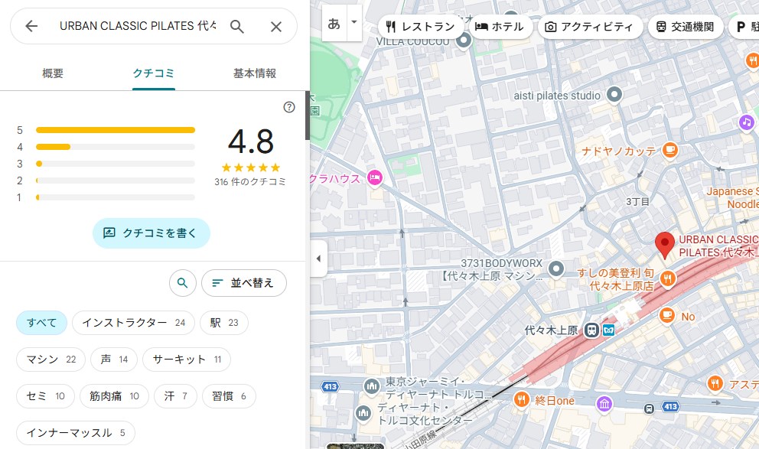This screenshot has width=759, height=449.
Task: Open the 並べ替え sort menu
Action: pyautogui.click(x=243, y=283)
